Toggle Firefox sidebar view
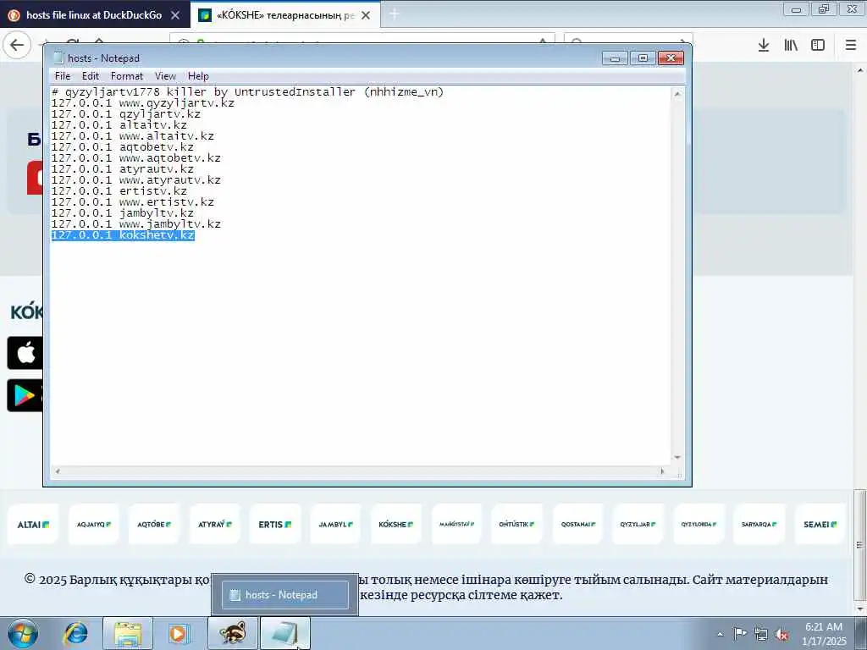867x650 pixels. [x=818, y=46]
